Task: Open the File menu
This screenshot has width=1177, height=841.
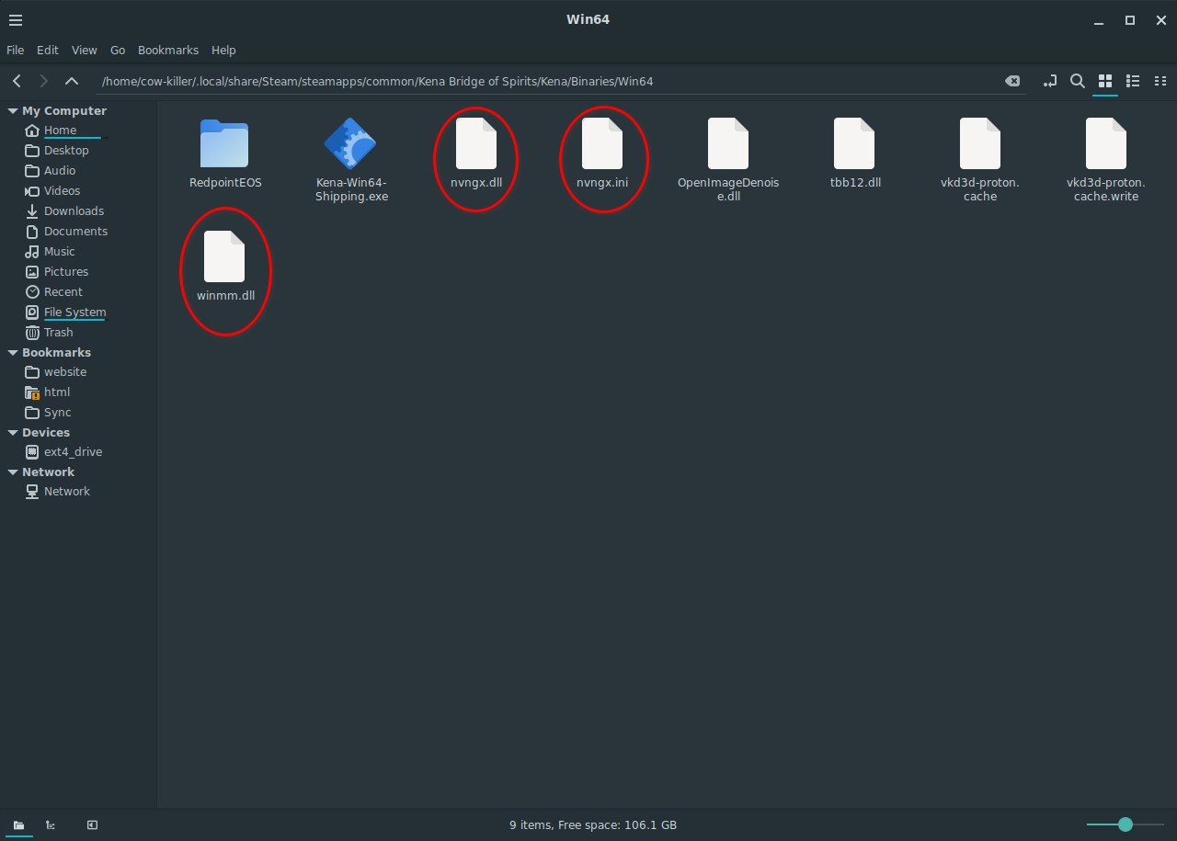Action: click(x=16, y=50)
